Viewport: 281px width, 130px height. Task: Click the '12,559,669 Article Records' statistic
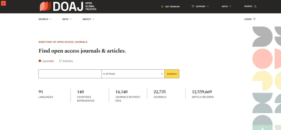[x=203, y=94]
